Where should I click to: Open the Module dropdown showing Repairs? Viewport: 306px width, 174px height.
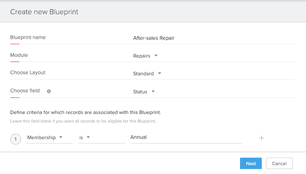pos(145,56)
